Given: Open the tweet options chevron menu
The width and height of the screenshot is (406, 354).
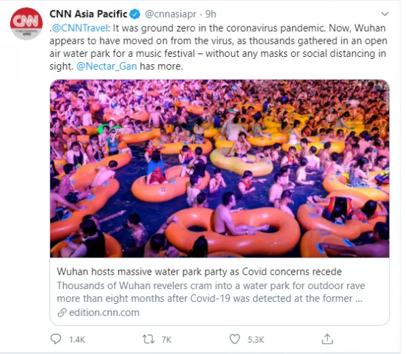Looking at the screenshot, I should [x=385, y=14].
